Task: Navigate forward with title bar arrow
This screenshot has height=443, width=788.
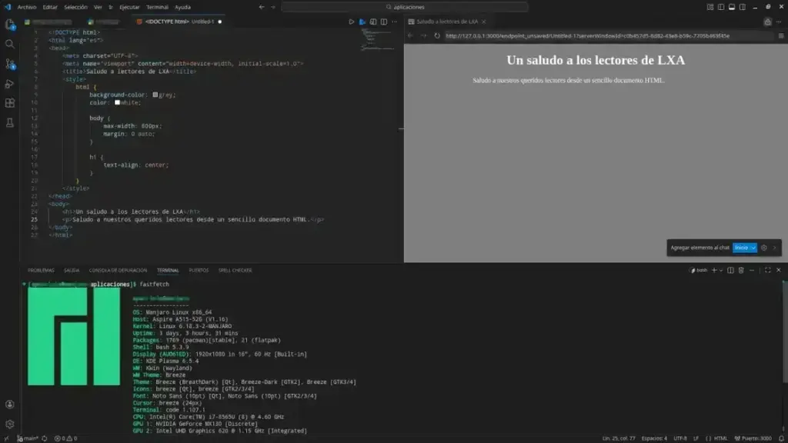Action: (273, 7)
